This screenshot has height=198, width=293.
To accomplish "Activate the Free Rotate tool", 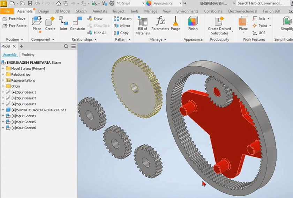I will click(x=15, y=26).
